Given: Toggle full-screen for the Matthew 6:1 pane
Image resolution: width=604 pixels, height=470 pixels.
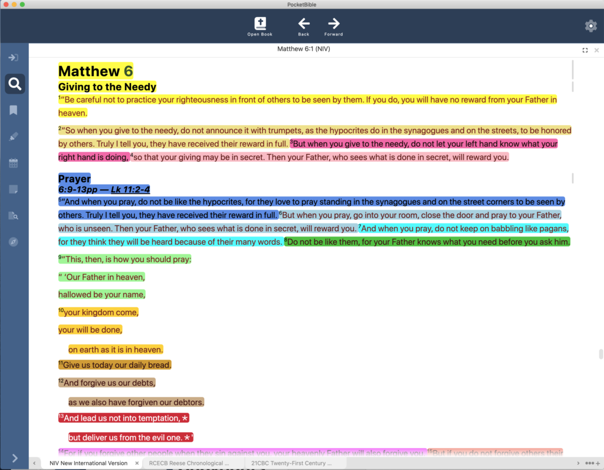Looking at the screenshot, I should click(x=585, y=50).
